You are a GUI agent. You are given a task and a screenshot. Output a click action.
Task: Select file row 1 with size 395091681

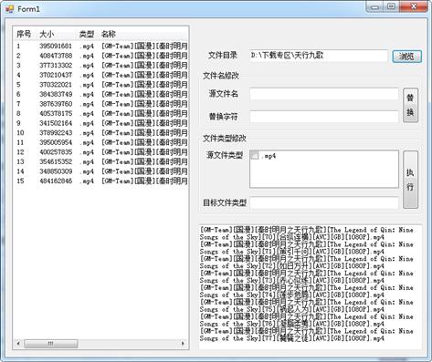pyautogui.click(x=101, y=47)
